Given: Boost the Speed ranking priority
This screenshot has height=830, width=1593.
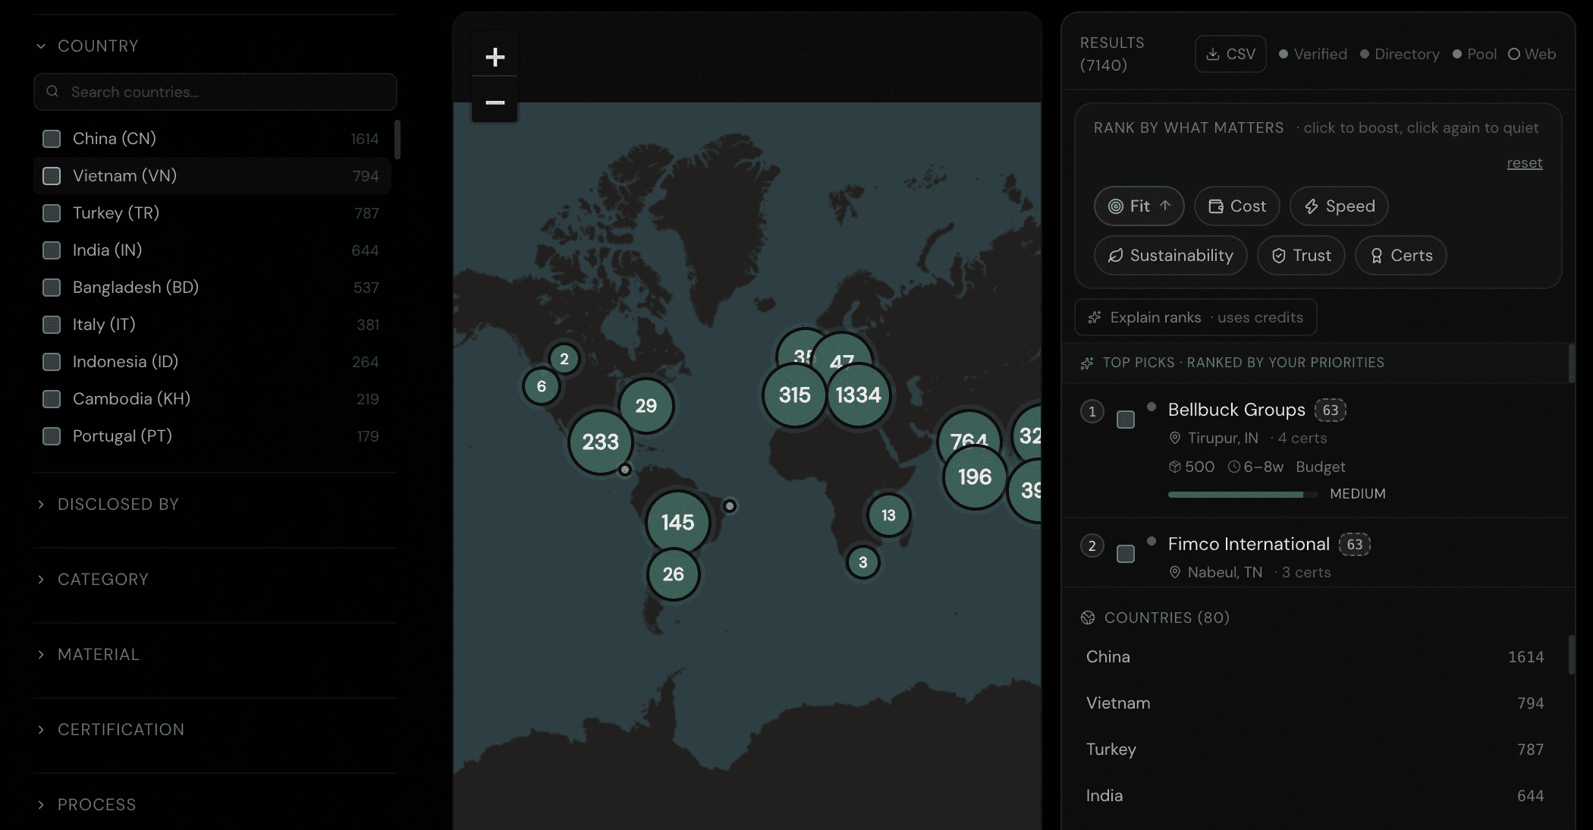Looking at the screenshot, I should [x=1339, y=206].
